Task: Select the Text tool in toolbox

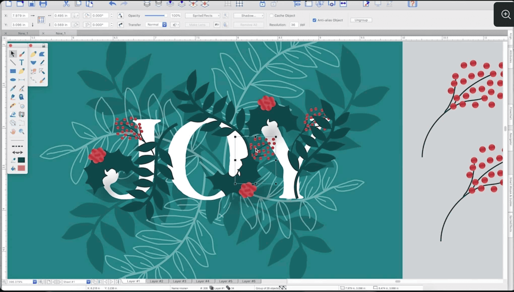Action: [x=22, y=63]
